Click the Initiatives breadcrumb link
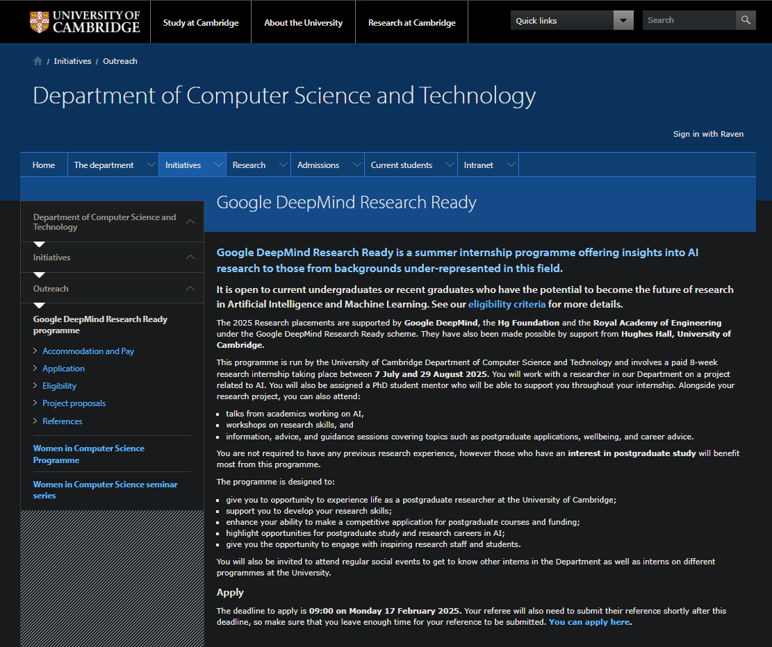The image size is (772, 647). pos(72,61)
